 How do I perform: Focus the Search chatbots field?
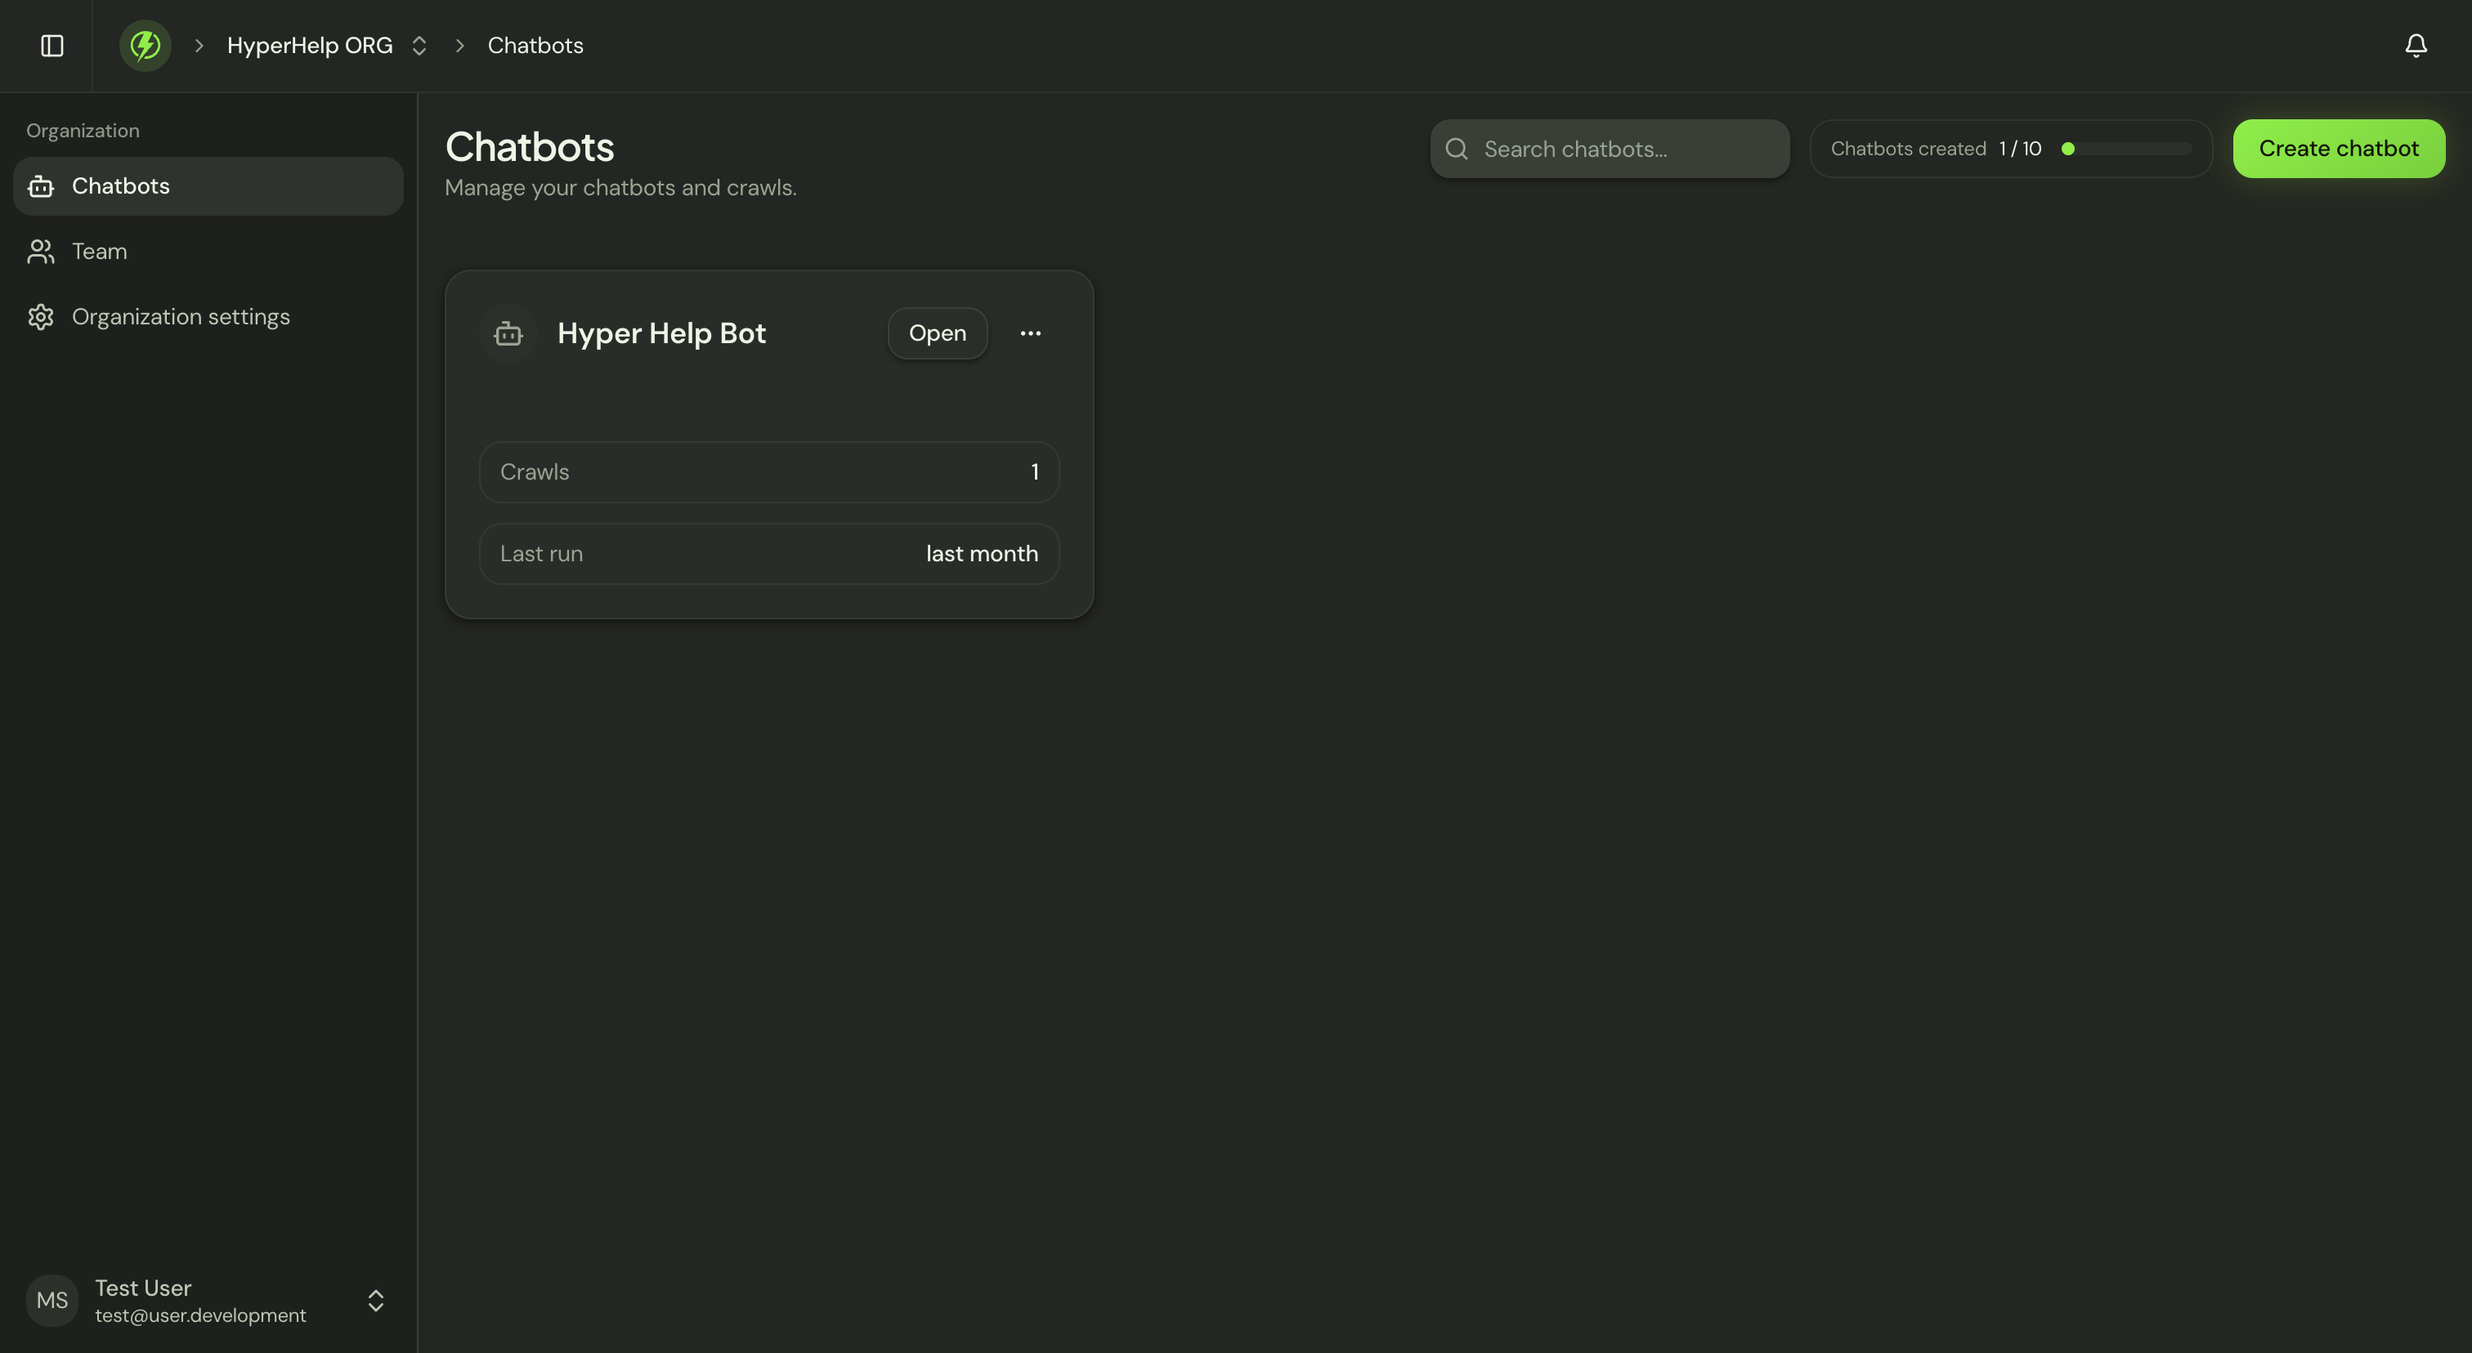pyautogui.click(x=1610, y=149)
